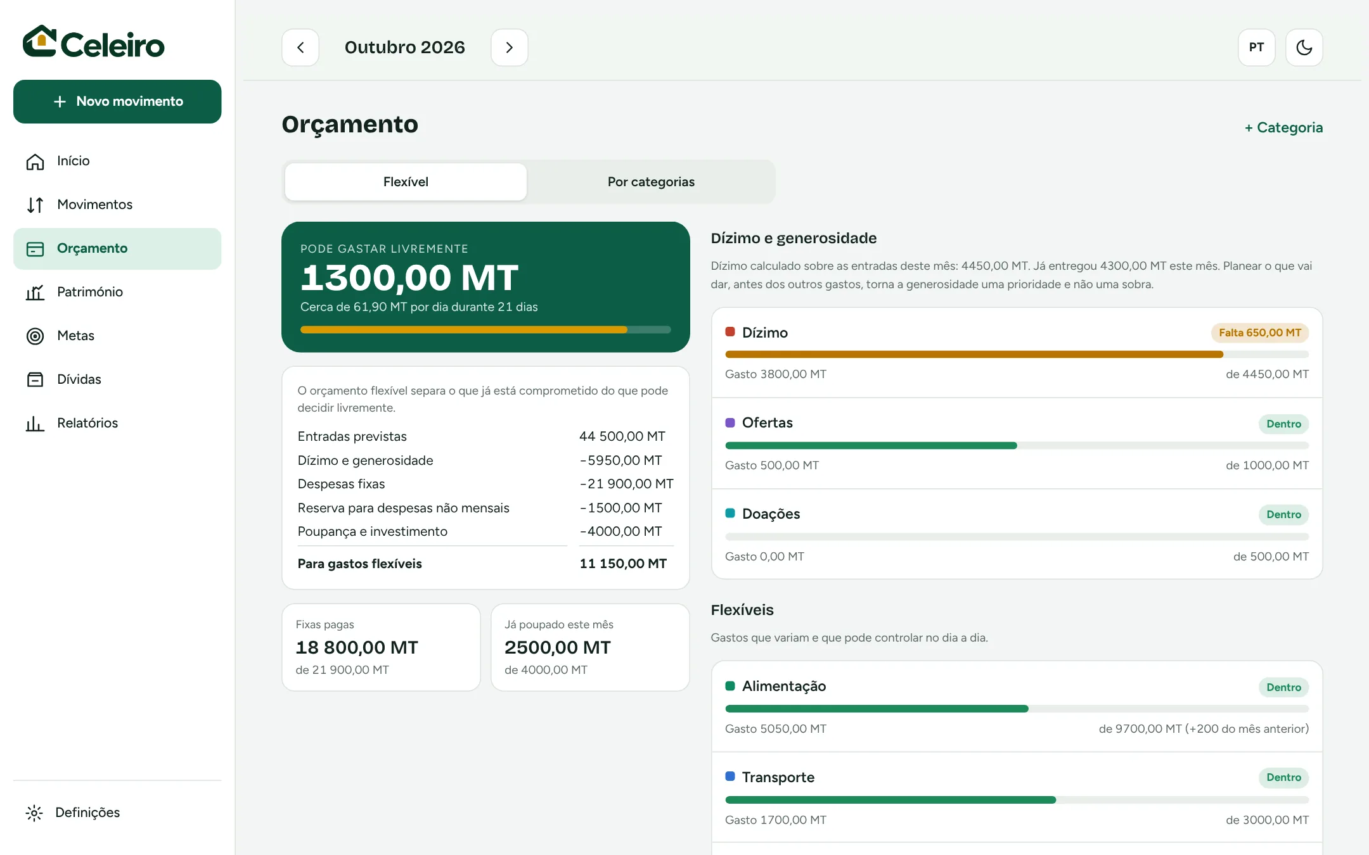The height and width of the screenshot is (855, 1369).
Task: Click the blue Transporte color swatch
Action: [730, 776]
